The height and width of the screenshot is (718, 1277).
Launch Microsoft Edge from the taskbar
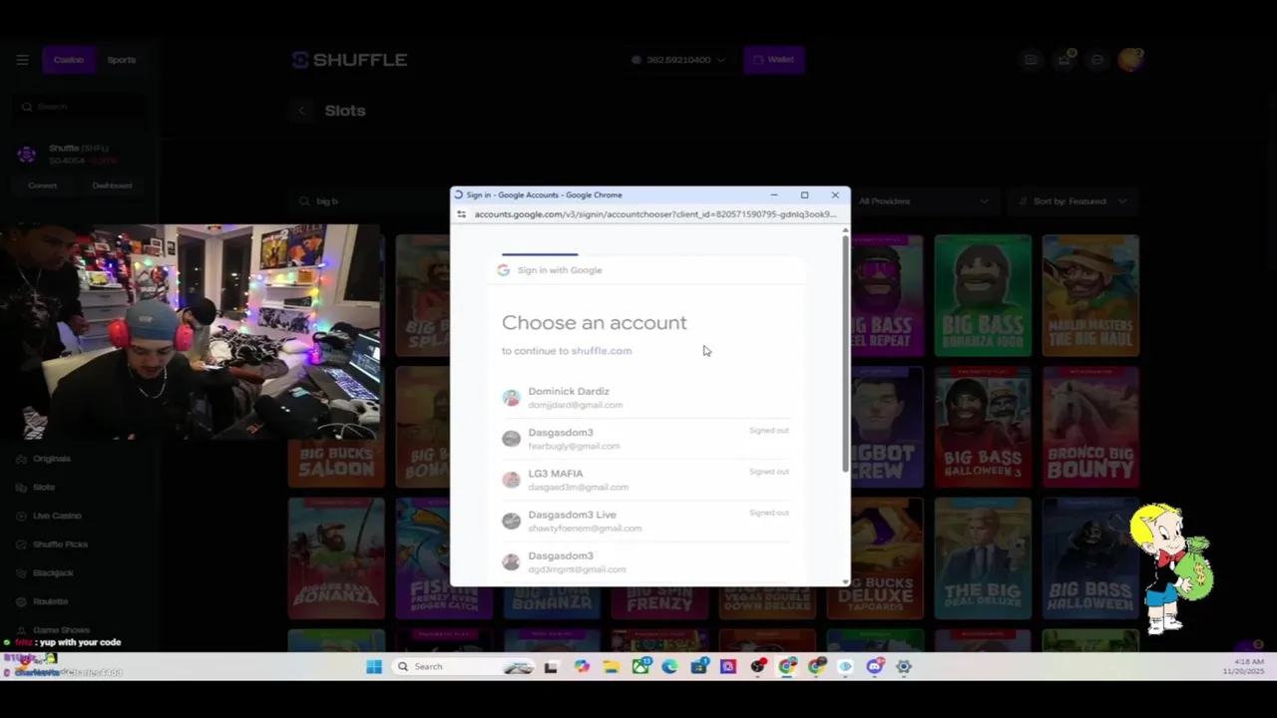669,667
